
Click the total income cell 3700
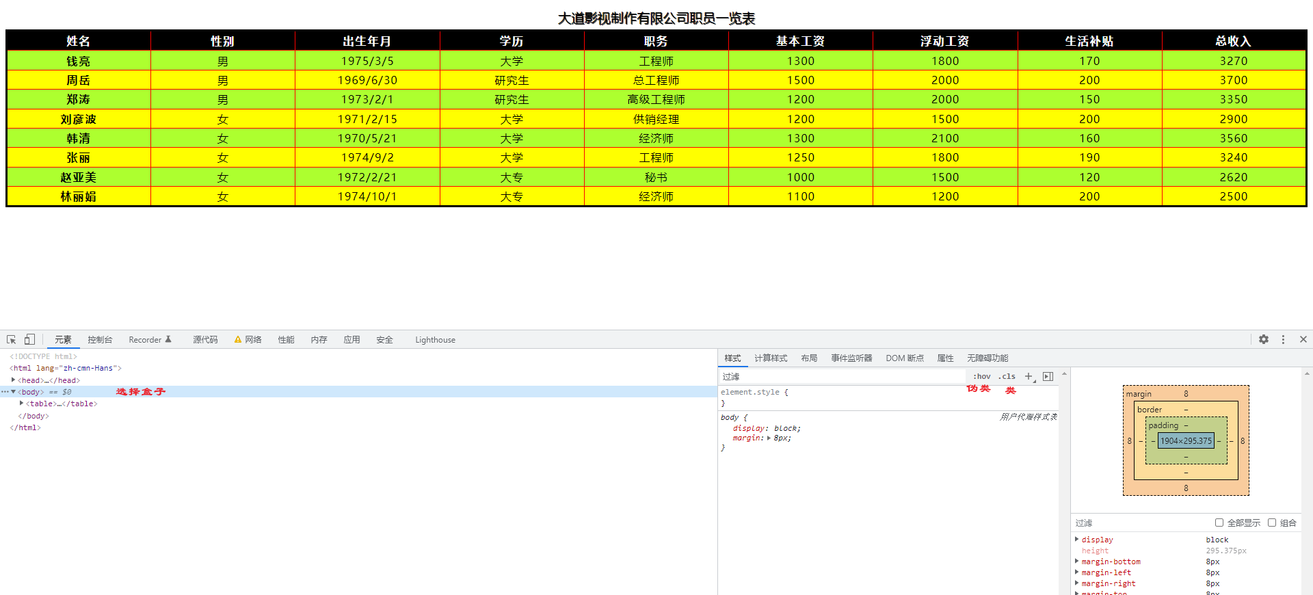tap(1234, 80)
